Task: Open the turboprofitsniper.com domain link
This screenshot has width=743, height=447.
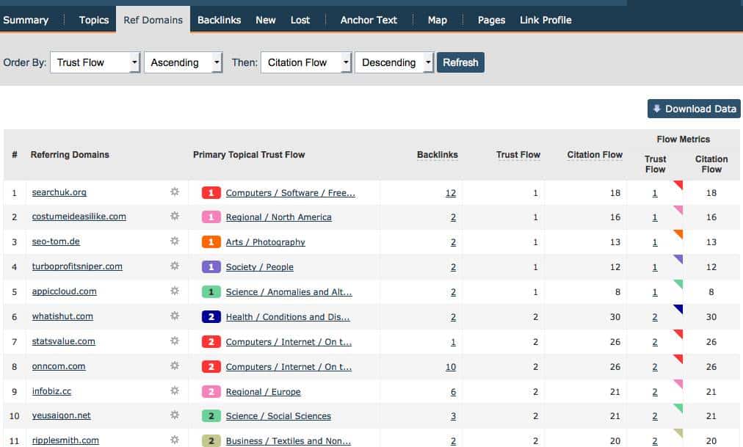Action: [x=77, y=266]
